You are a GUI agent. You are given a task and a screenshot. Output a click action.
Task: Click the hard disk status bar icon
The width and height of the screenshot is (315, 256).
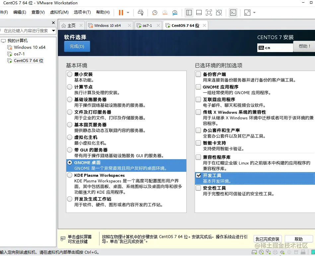pyautogui.click(x=254, y=252)
